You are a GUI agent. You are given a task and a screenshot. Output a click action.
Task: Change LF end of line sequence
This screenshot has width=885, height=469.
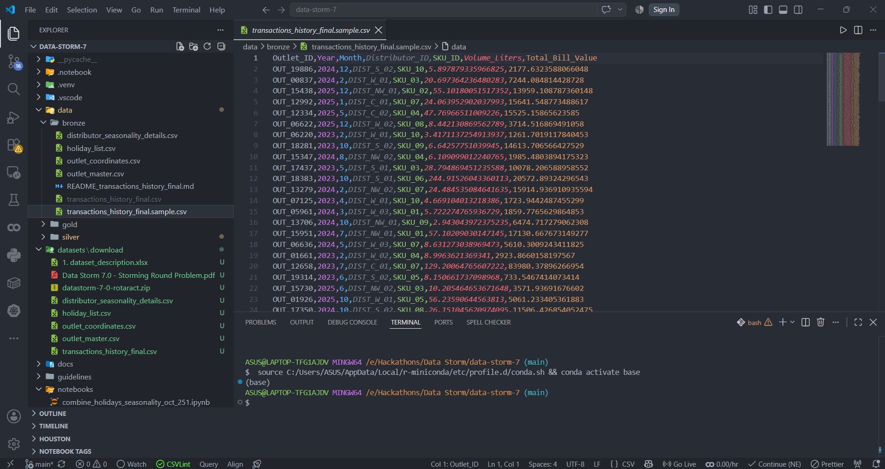point(597,464)
